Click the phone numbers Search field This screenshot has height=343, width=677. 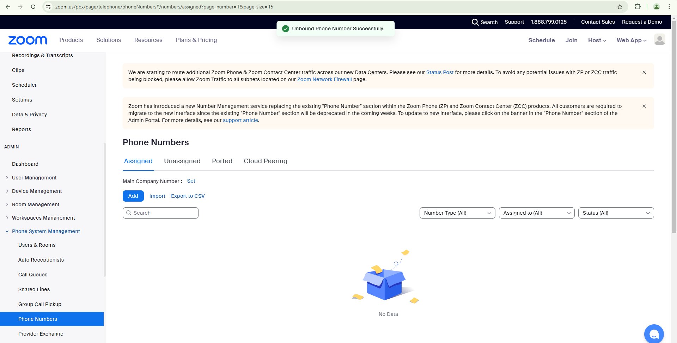tap(160, 213)
